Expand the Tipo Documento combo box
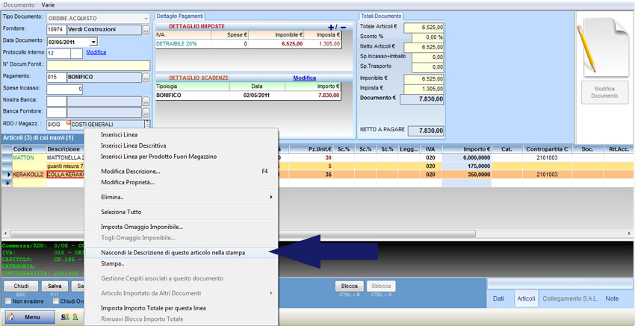The height and width of the screenshot is (326, 635). [145, 18]
